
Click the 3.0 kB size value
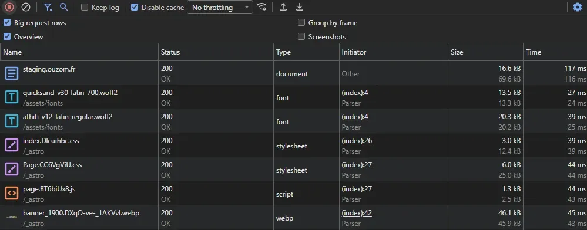pyautogui.click(x=511, y=141)
